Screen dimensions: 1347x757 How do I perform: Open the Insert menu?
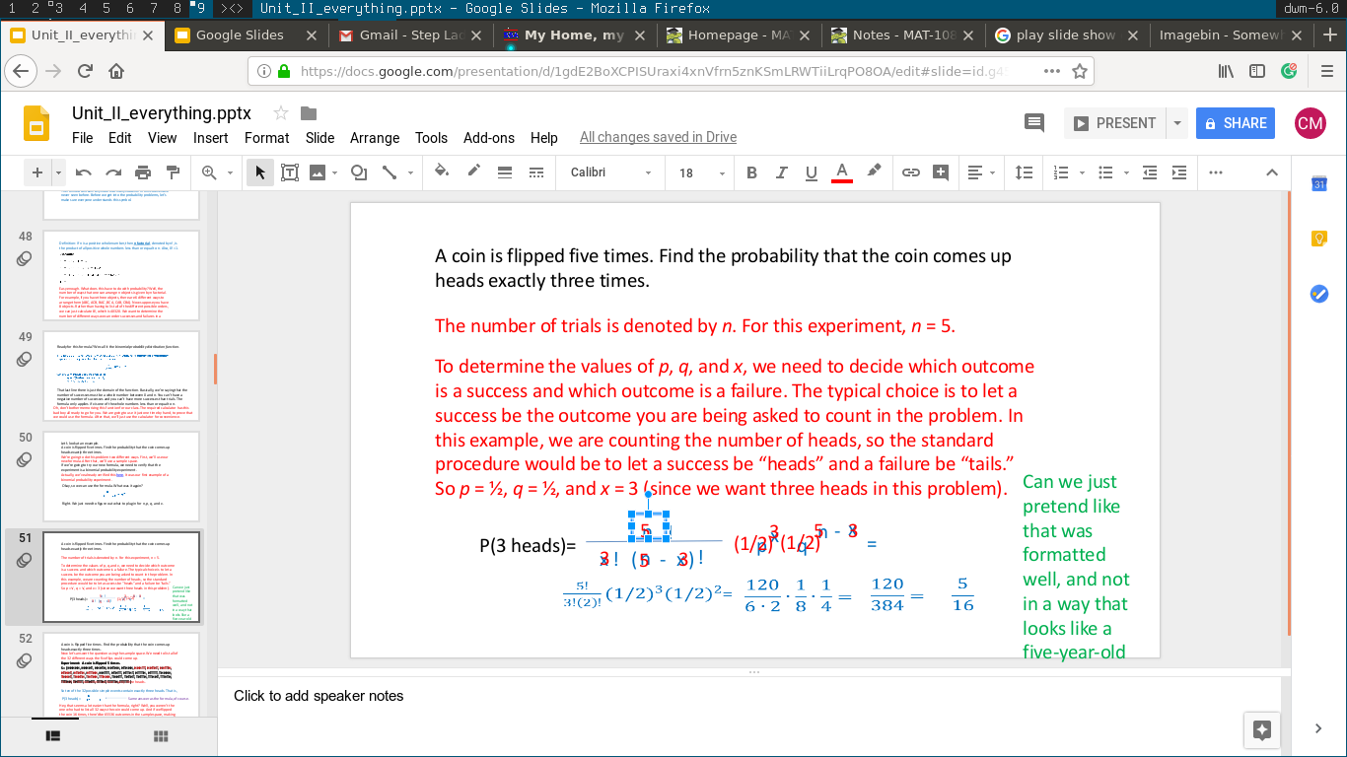click(210, 138)
